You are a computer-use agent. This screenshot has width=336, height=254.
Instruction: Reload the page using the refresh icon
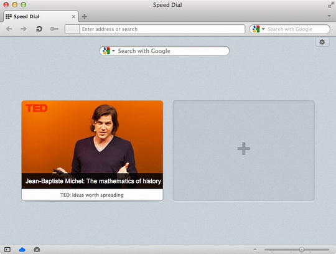click(39, 29)
